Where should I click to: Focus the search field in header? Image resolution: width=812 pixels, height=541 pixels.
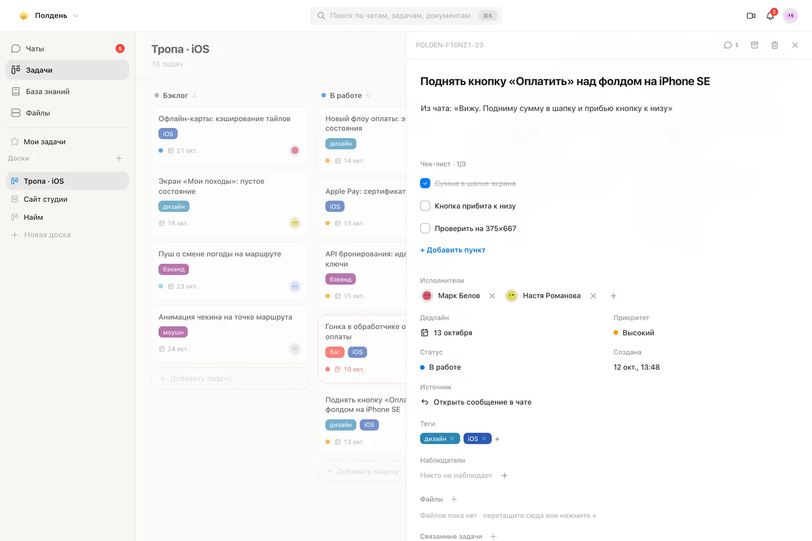[x=406, y=16]
